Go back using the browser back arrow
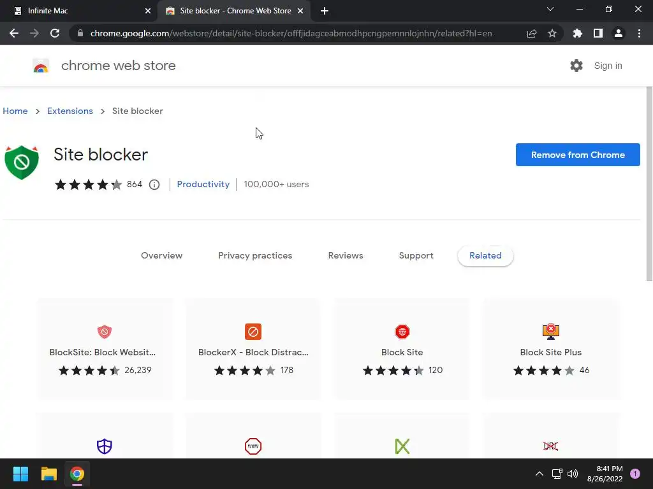Viewport: 653px width, 489px height. coord(14,33)
